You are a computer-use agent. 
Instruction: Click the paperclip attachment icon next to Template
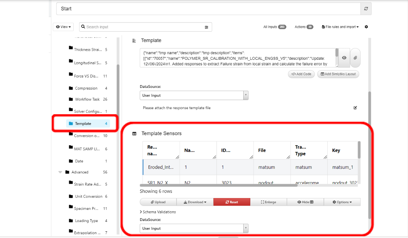coord(356,58)
